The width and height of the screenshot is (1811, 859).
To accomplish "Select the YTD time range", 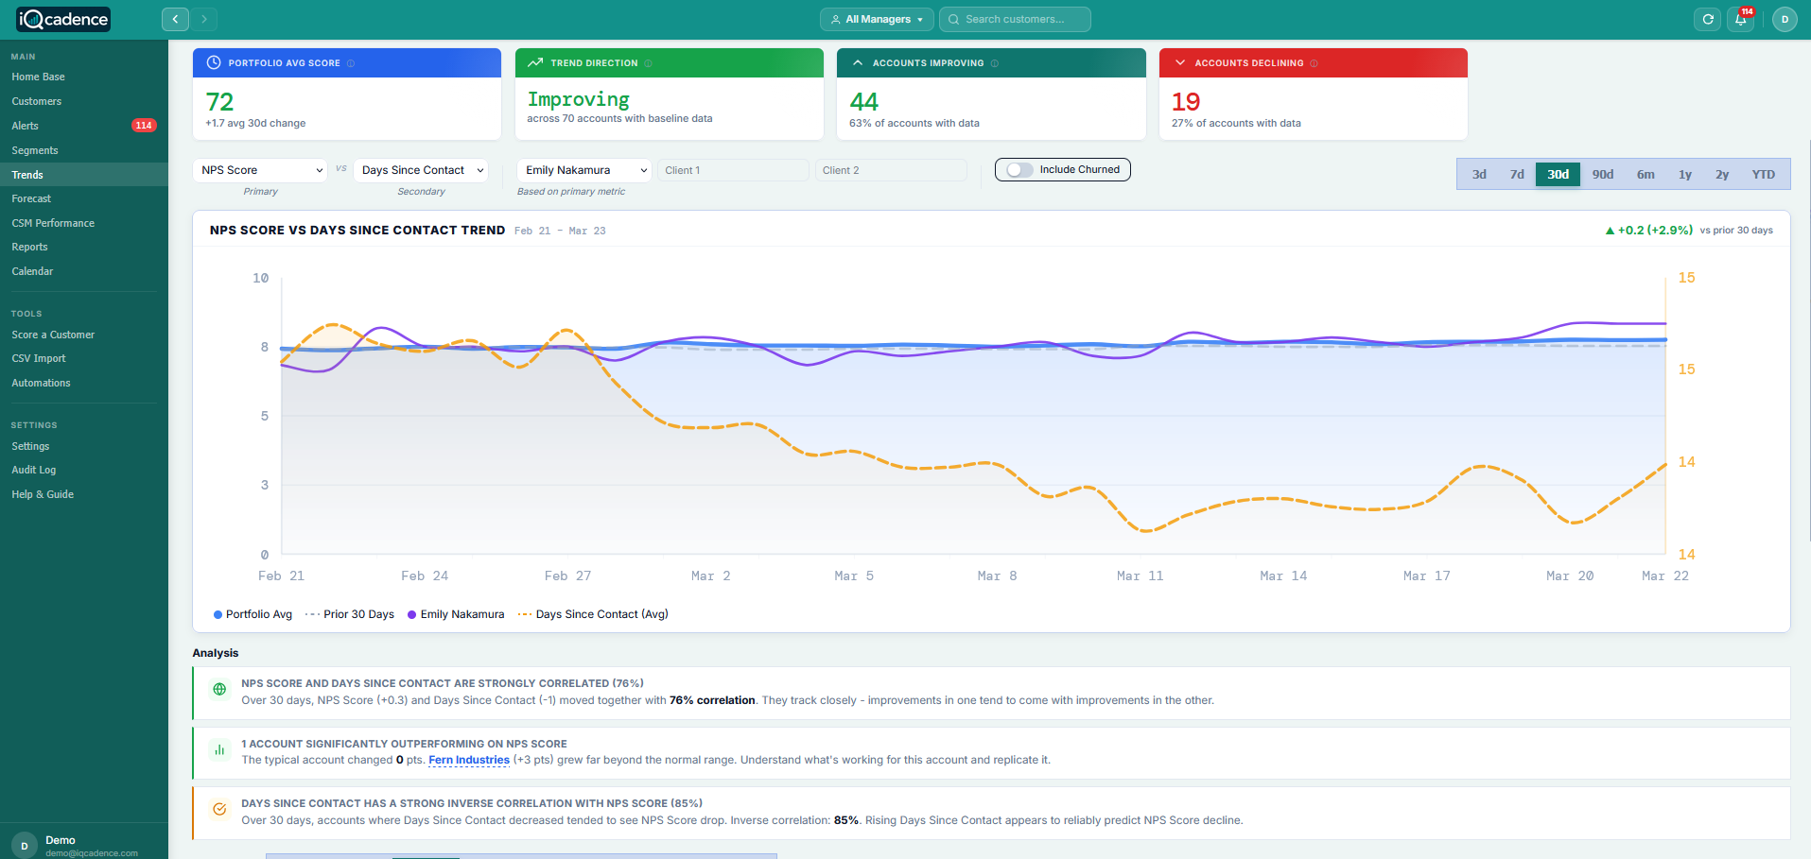I will (x=1763, y=174).
